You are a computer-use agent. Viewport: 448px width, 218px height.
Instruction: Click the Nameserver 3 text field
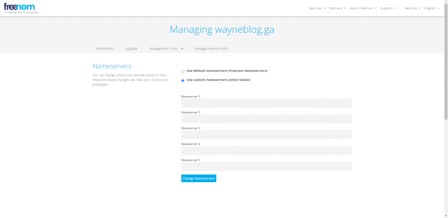266,135
